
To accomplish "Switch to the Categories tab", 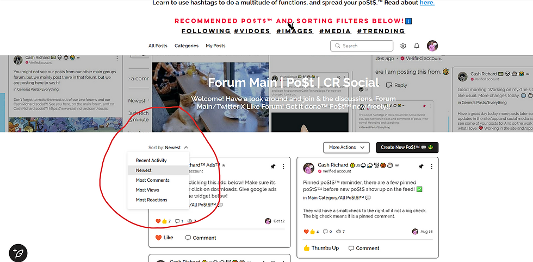I will click(x=187, y=46).
